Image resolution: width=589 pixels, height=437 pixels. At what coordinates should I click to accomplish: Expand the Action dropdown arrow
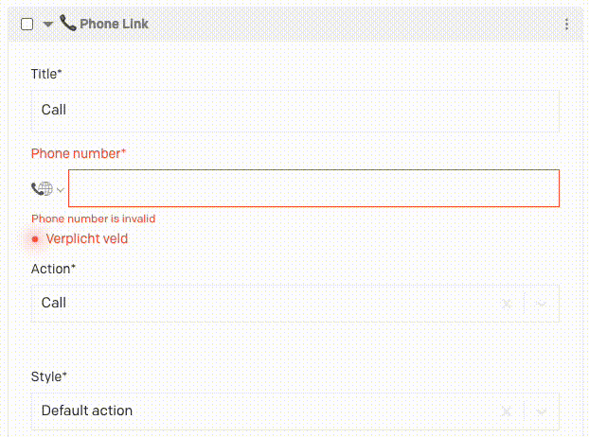click(542, 304)
